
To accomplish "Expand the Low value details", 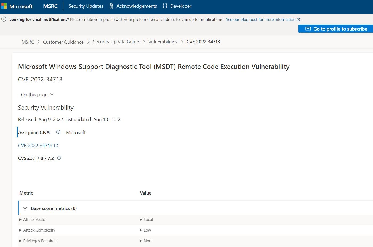I will coord(145,230).
